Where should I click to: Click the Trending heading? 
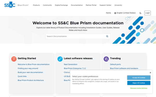point(115,58)
